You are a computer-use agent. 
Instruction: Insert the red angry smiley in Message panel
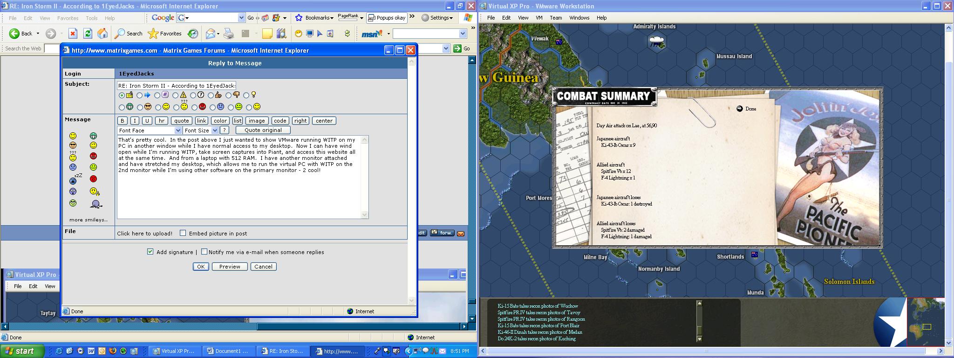(x=93, y=156)
